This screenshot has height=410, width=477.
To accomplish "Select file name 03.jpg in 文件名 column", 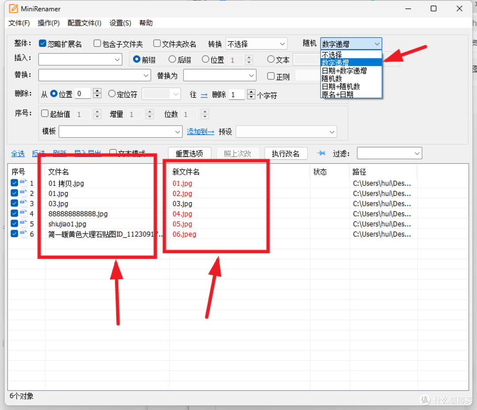I will pos(58,203).
